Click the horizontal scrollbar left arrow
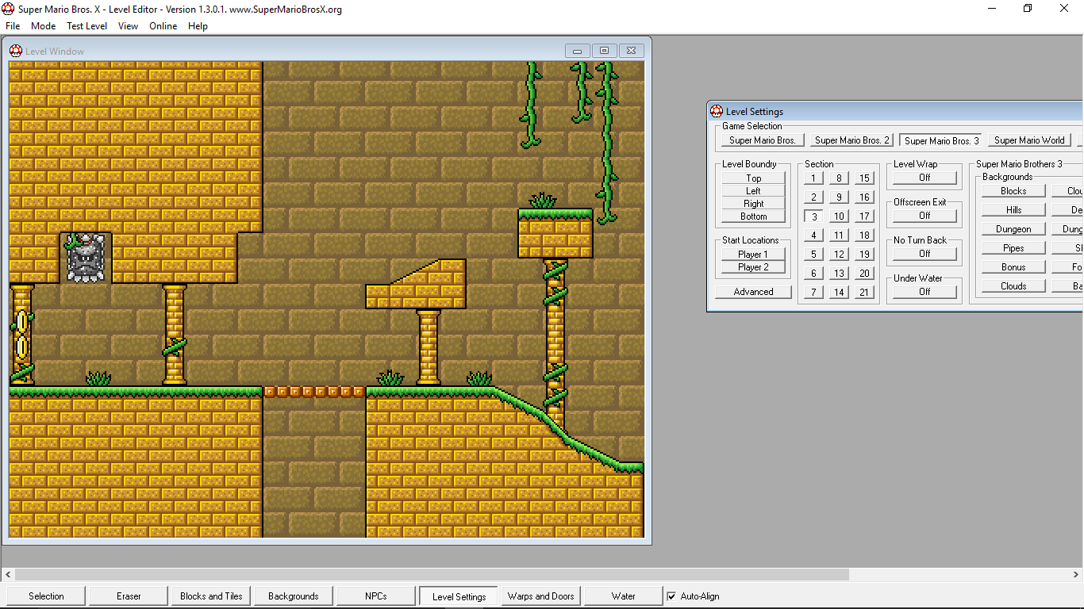The height and width of the screenshot is (609, 1084). [x=7, y=574]
